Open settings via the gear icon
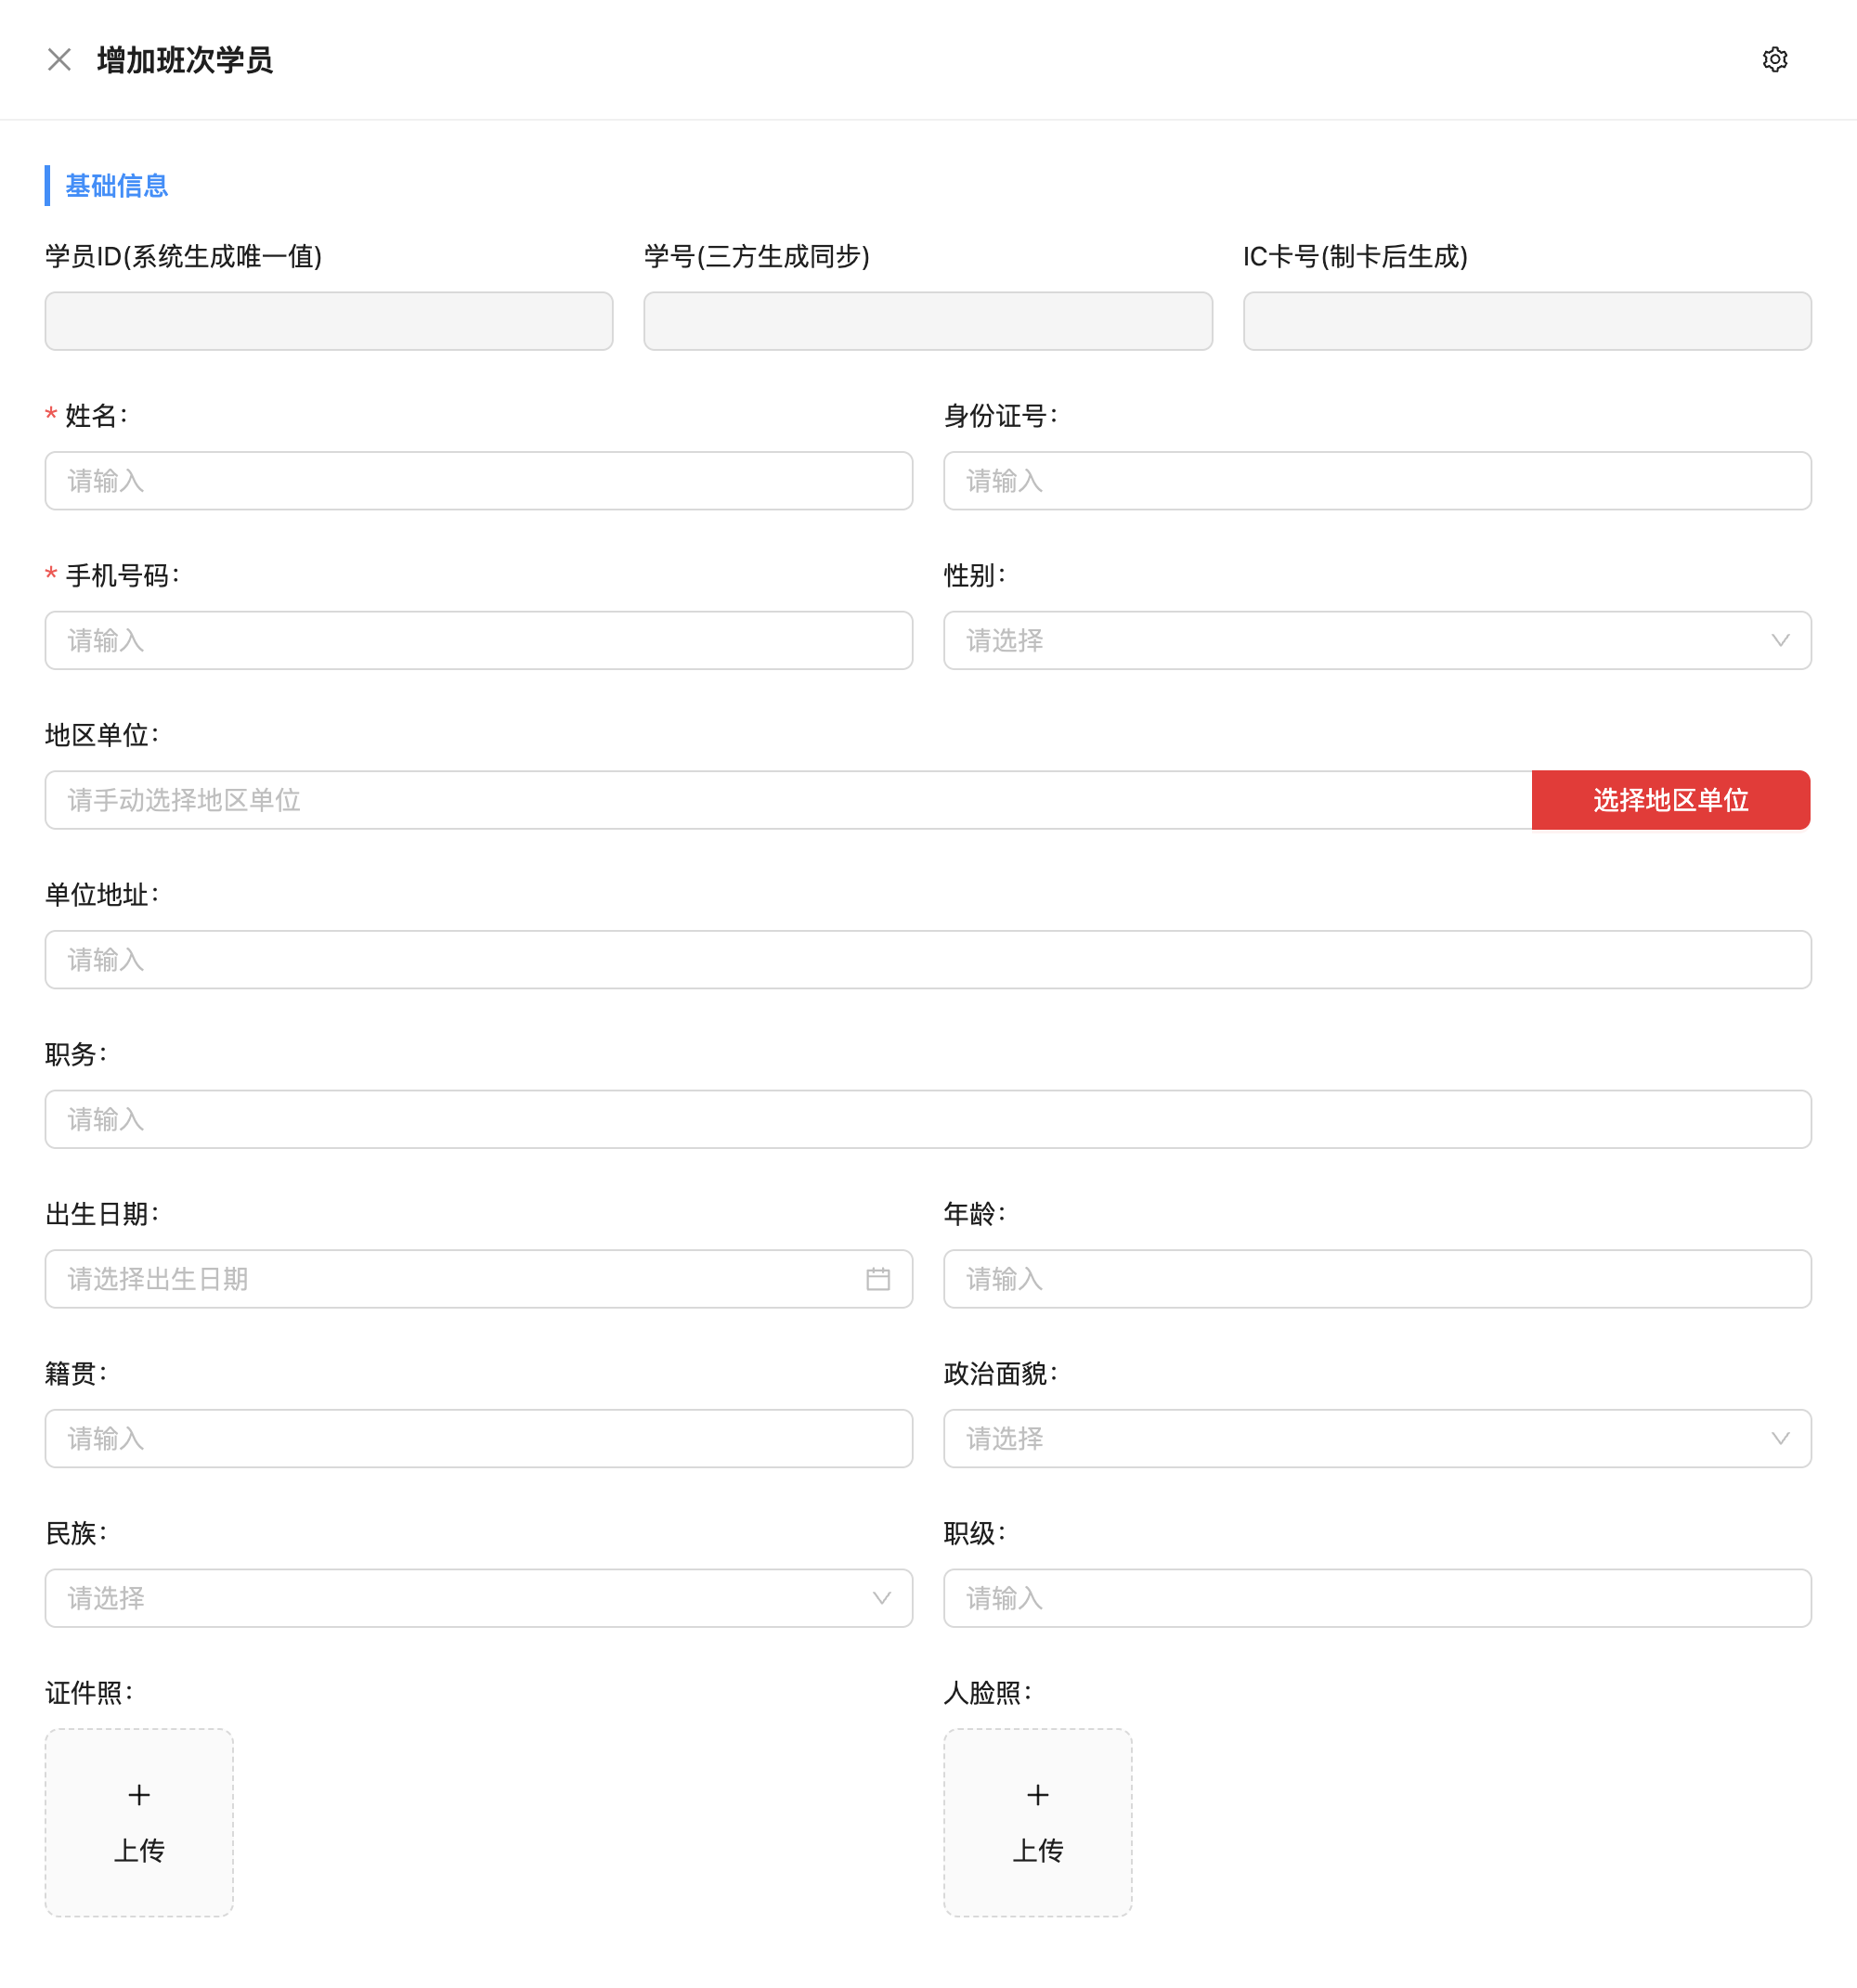The height and width of the screenshot is (1988, 1857). (1774, 60)
